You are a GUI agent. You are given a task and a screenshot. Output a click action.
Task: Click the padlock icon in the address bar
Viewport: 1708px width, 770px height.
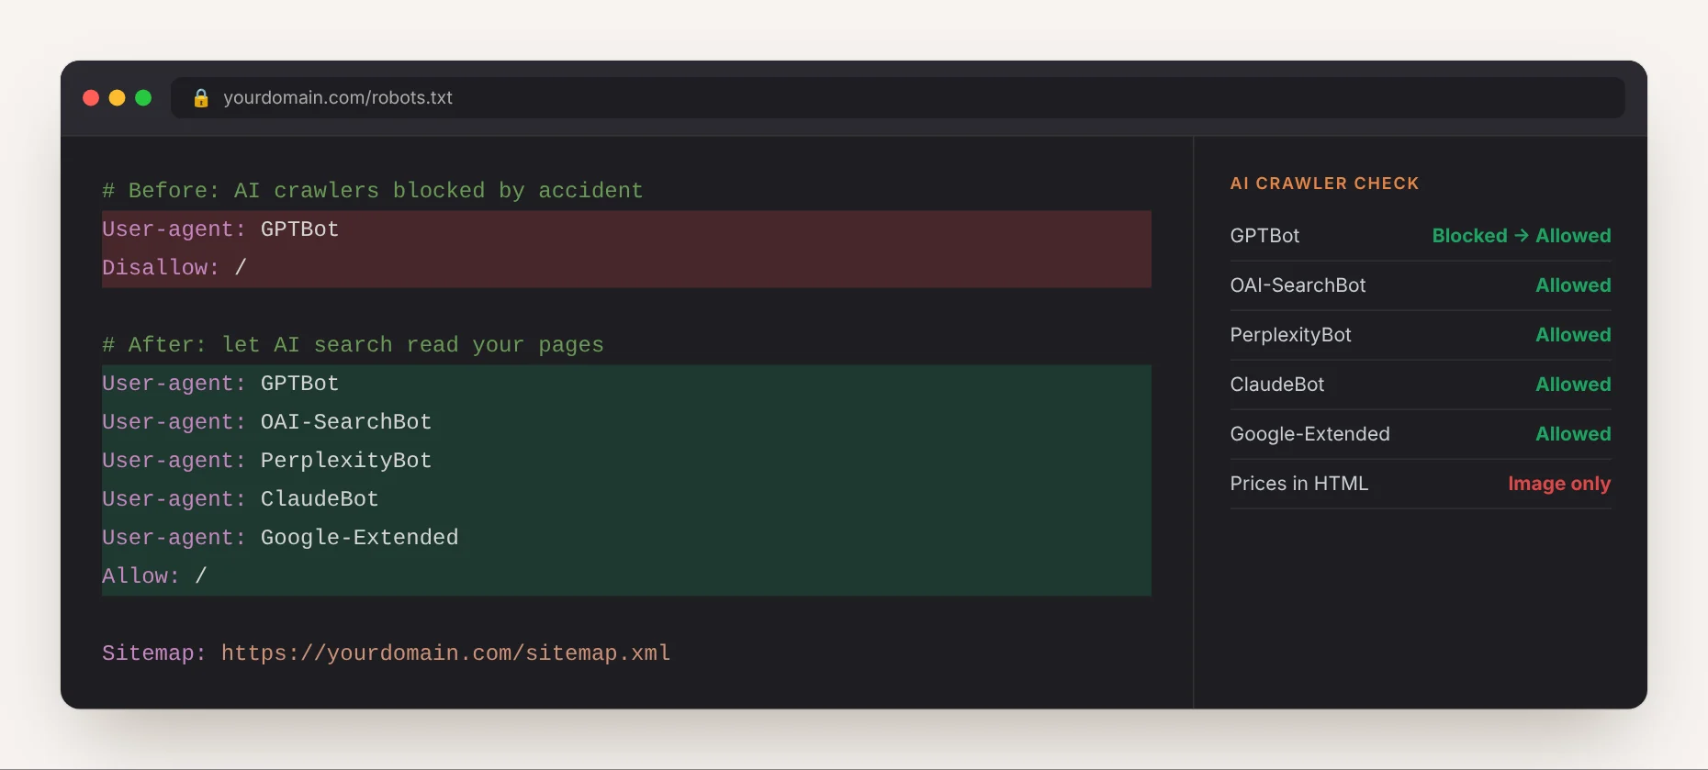click(201, 98)
